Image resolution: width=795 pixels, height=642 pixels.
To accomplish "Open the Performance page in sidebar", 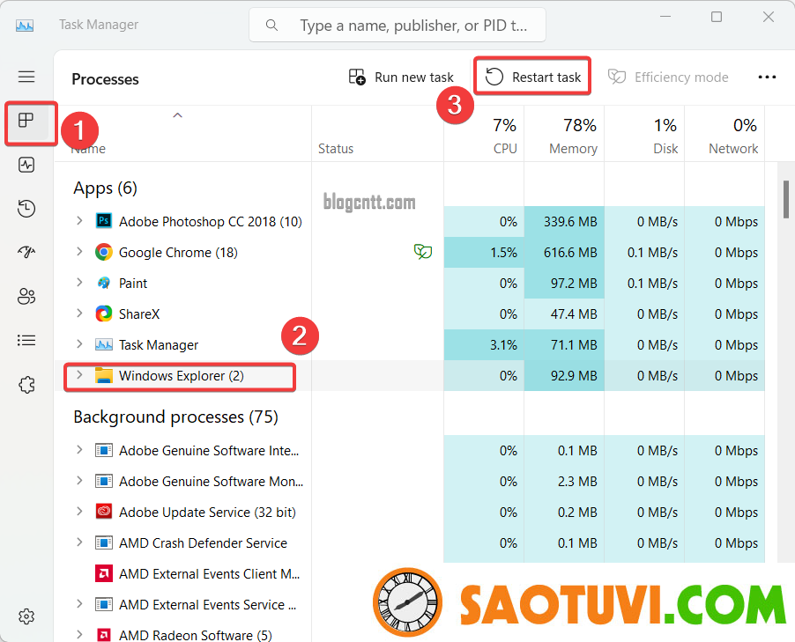I will [x=26, y=165].
